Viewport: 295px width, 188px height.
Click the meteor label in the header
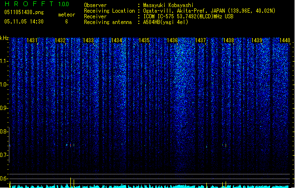pos(67,15)
